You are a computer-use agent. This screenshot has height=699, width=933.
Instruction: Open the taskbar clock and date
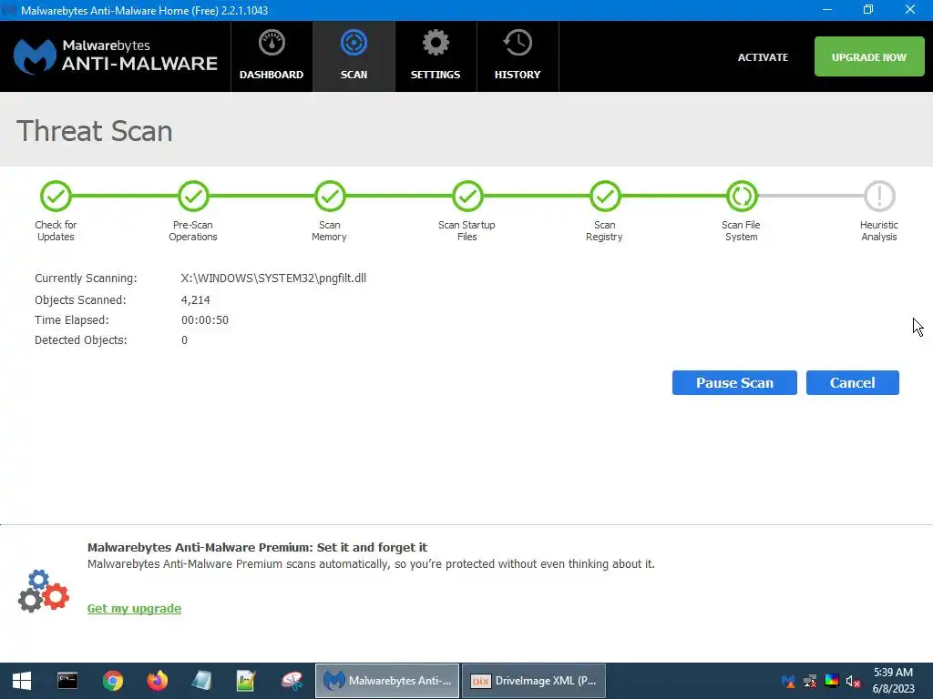(x=893, y=681)
